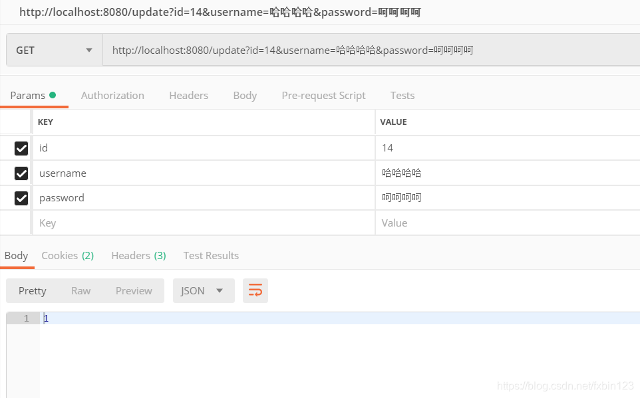Uncheck the id parameter checkbox
The width and height of the screenshot is (640, 398).
tap(21, 148)
